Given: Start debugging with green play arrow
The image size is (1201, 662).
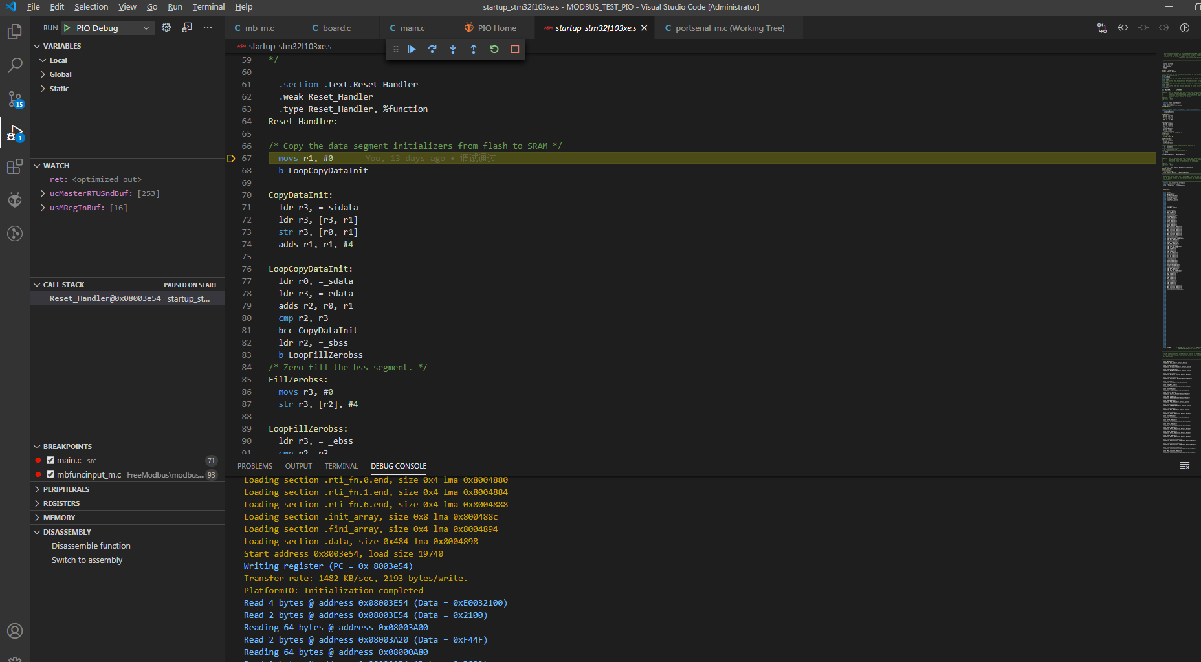Looking at the screenshot, I should coord(67,28).
